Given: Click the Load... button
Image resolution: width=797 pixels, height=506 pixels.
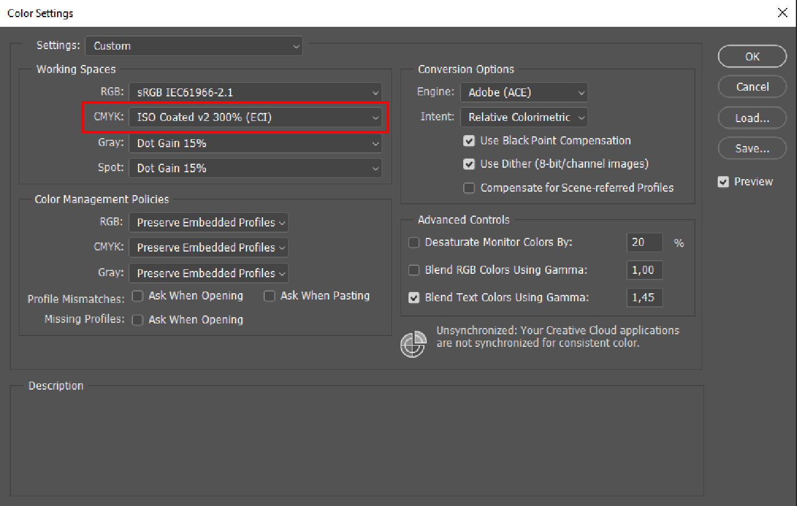Looking at the screenshot, I should point(753,118).
